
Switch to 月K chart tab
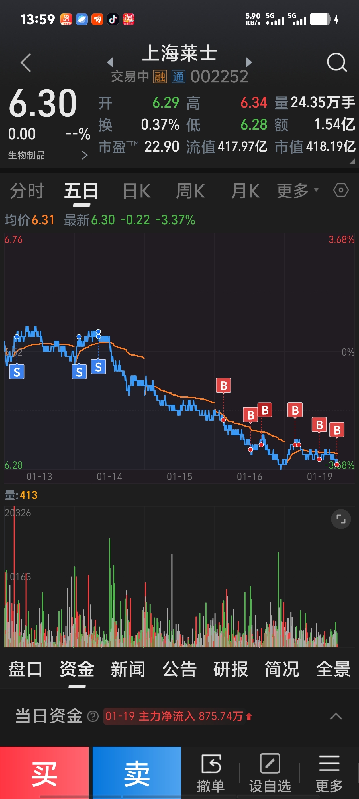point(245,190)
